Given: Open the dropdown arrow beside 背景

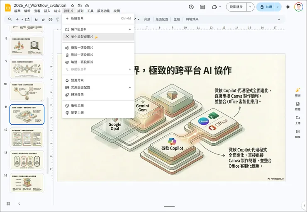Looking at the screenshot, I should point(139,19).
